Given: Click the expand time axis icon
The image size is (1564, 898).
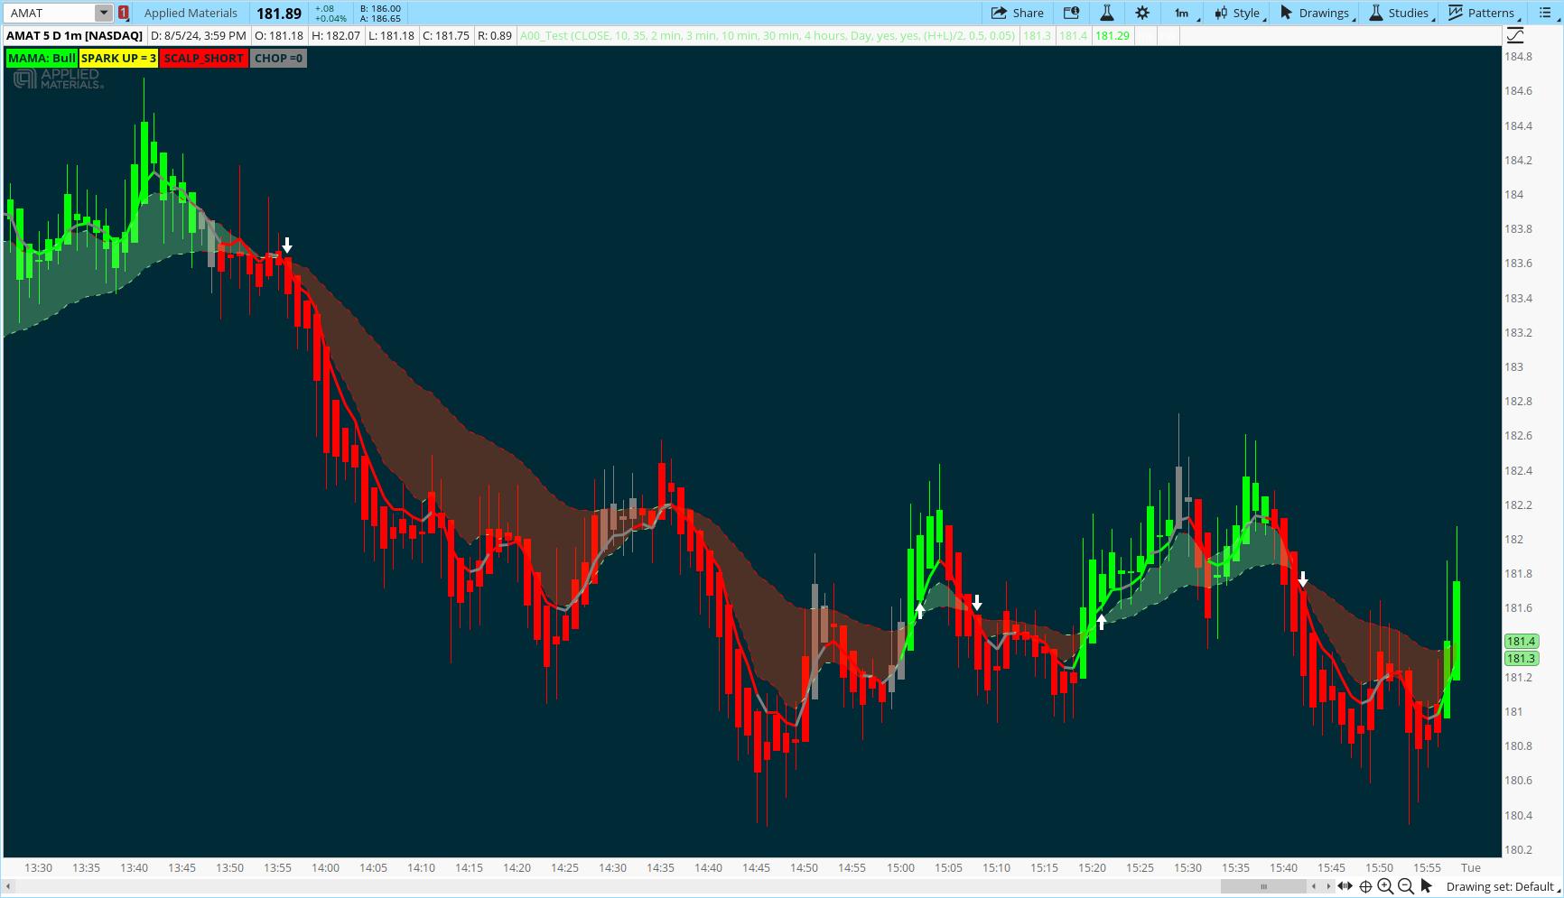Looking at the screenshot, I should (1345, 886).
